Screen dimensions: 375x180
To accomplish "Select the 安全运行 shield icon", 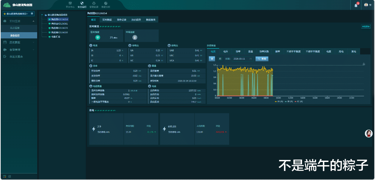I will [x=82, y=3].
